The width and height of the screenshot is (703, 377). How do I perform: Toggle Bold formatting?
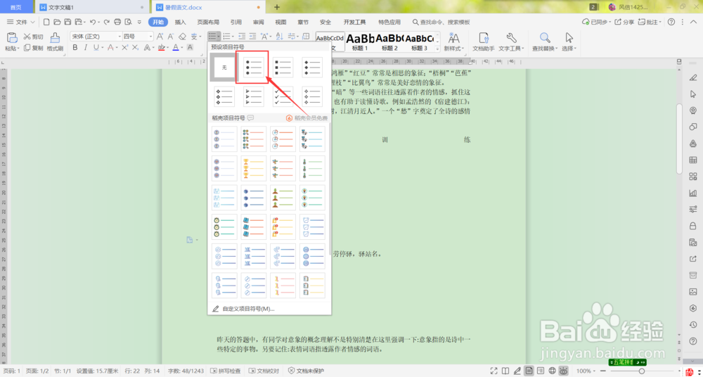click(75, 47)
